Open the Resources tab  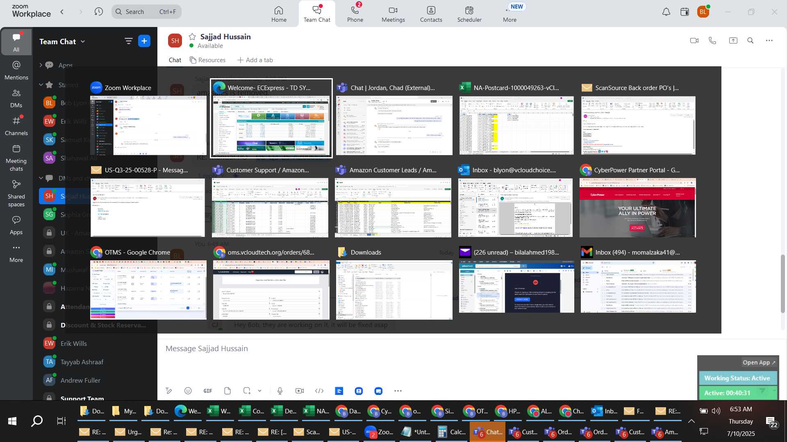(207, 60)
